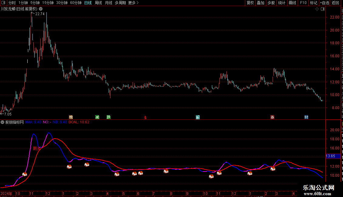Click the 返回 back button
The height and width of the screenshot is (197, 343).
pos(335,3)
